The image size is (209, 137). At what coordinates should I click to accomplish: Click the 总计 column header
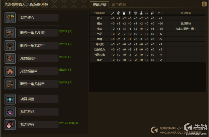point(160,13)
